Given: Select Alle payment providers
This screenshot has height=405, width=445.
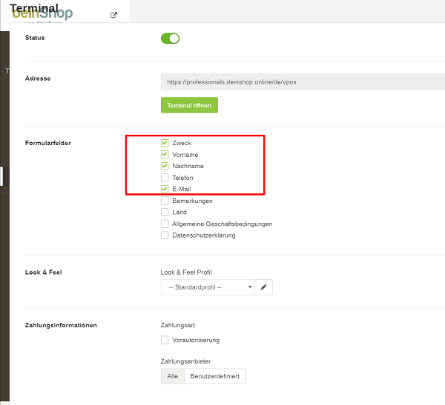Looking at the screenshot, I should pyautogui.click(x=173, y=376).
